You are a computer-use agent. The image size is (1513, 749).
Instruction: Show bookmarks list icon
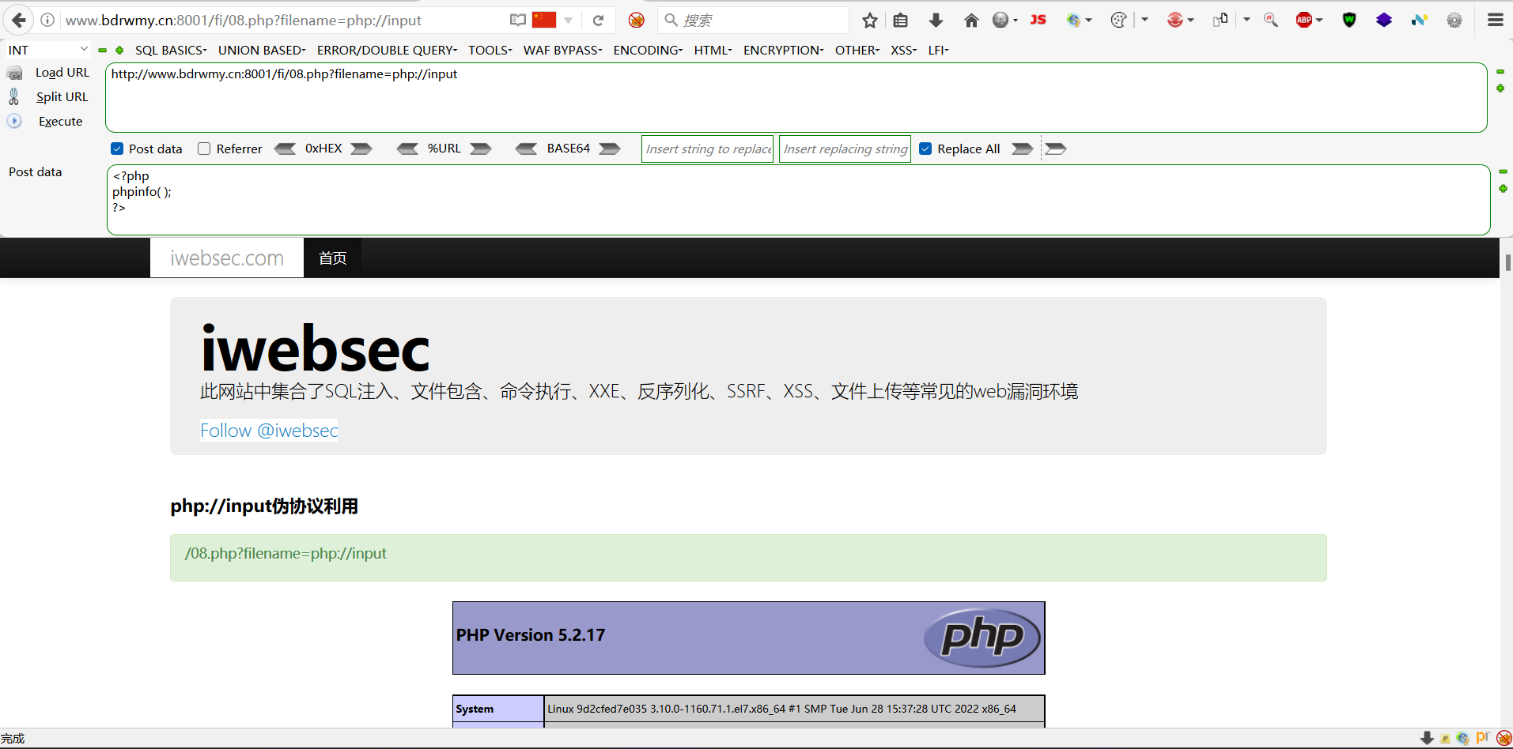click(x=900, y=20)
